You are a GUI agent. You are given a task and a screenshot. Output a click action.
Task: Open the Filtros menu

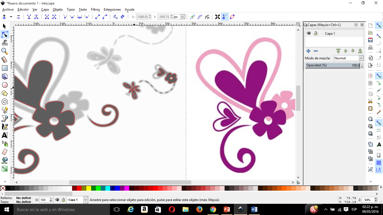(x=95, y=9)
